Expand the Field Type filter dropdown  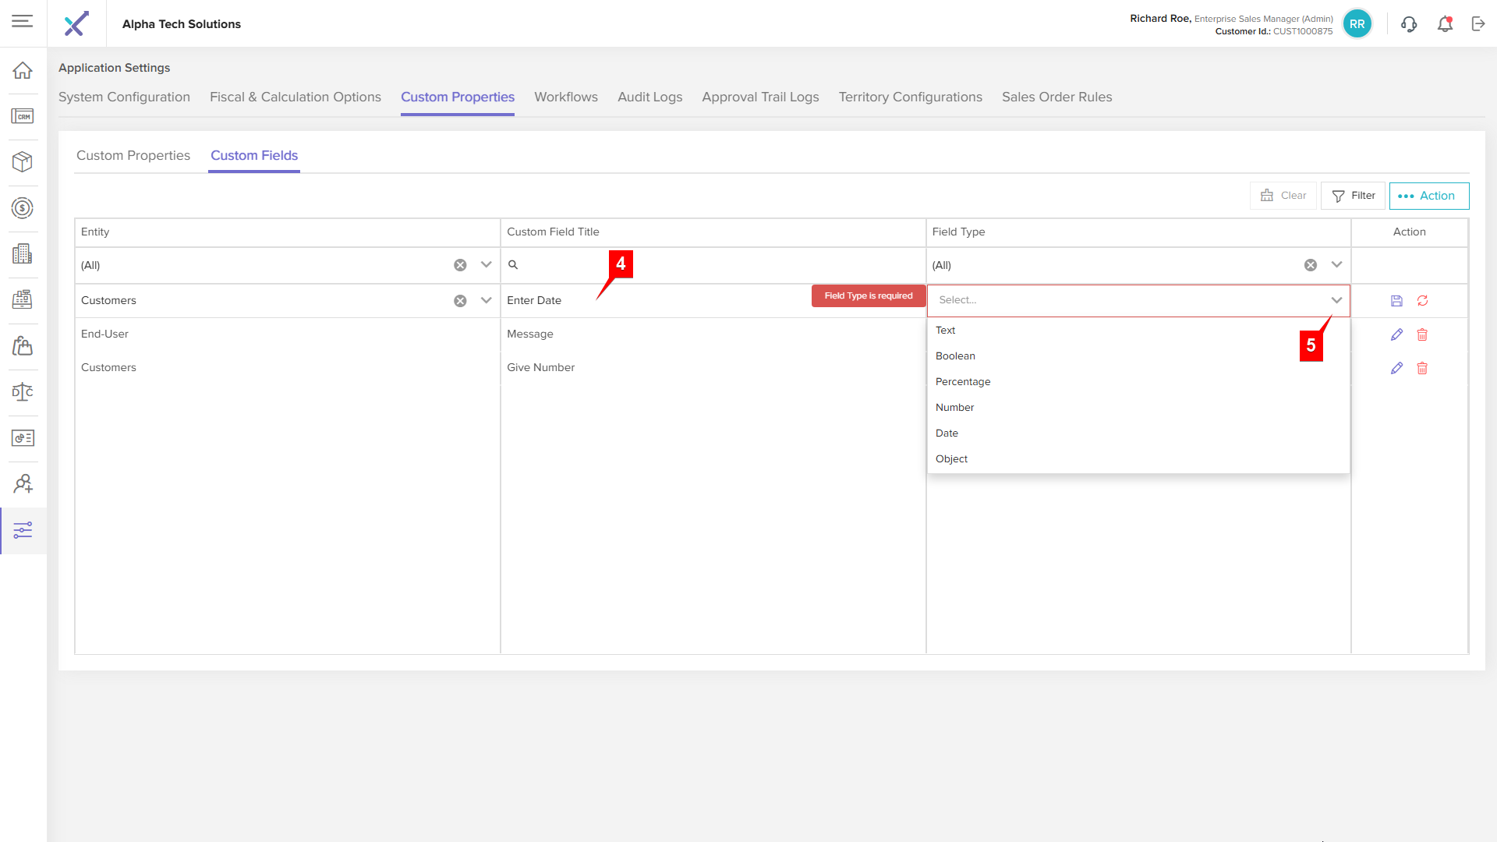(1336, 265)
